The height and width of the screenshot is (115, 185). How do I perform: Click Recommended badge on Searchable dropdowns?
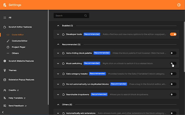(99, 94)
